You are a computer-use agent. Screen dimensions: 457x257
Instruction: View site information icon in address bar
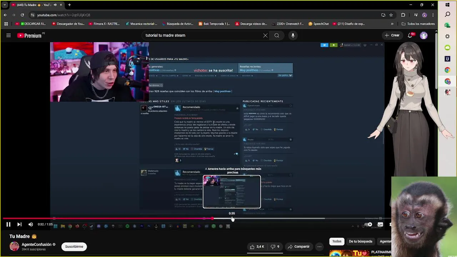[x=32, y=15]
